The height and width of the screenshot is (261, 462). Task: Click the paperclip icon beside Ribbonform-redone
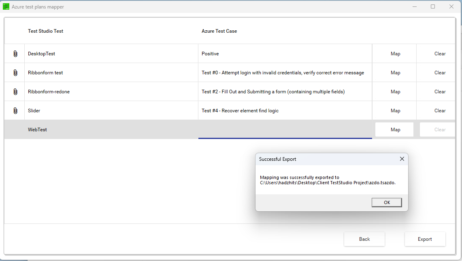(15, 92)
